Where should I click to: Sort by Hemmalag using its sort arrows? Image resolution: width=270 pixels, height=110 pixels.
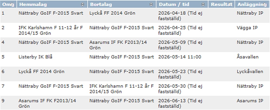(x=83, y=4)
